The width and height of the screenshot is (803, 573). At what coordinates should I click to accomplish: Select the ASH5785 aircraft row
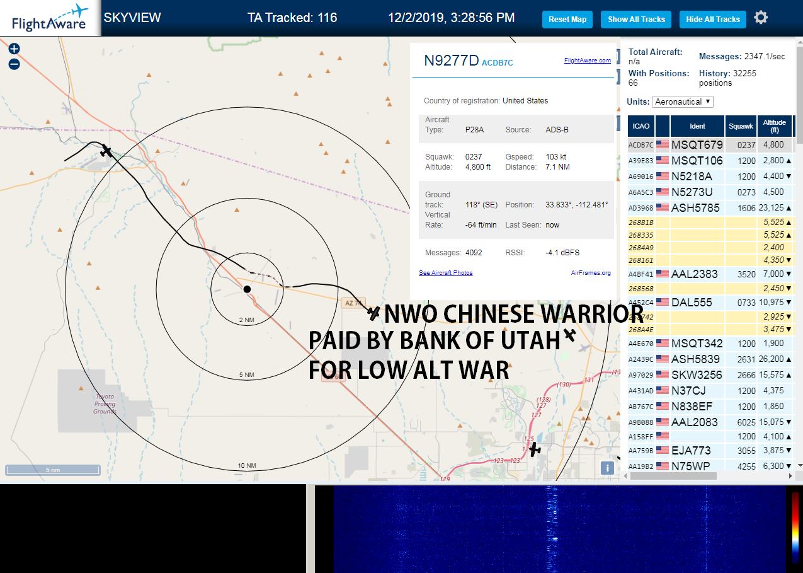pos(710,207)
